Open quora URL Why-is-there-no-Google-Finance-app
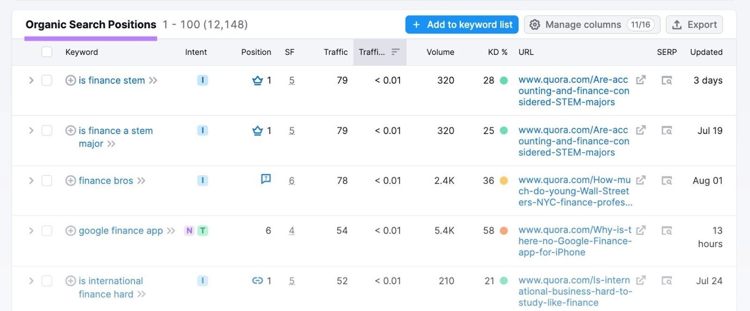 (x=575, y=241)
